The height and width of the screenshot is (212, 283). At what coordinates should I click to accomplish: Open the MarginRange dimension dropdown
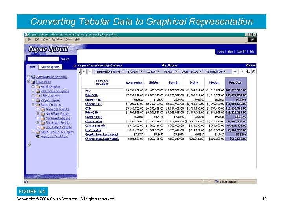(225, 71)
